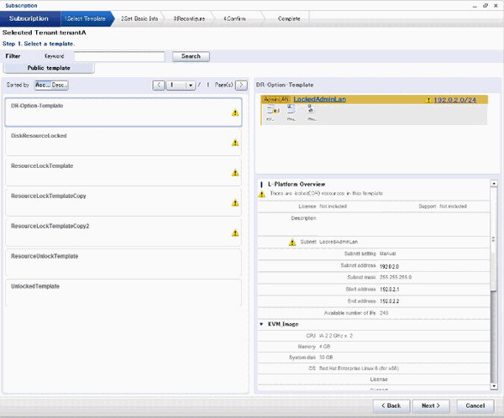
Task: Collapse the KVM_Image section
Action: pos(261,324)
